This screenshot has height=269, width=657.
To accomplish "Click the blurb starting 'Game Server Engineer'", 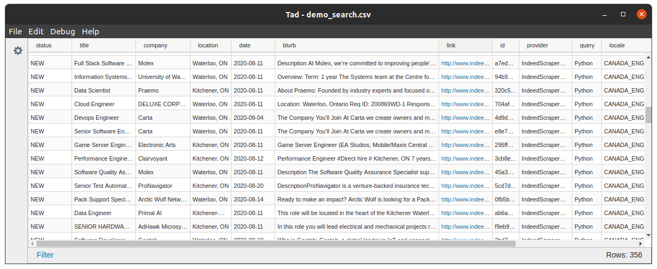I will point(357,145).
